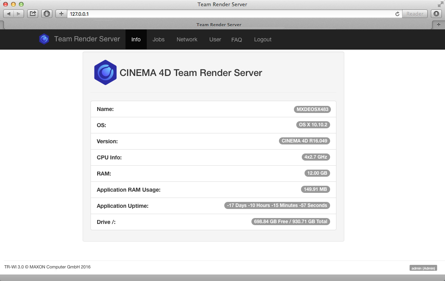Click the CINEMA 4D Team Render Server heading
Viewport: 445px width, 281px height.
point(191,73)
